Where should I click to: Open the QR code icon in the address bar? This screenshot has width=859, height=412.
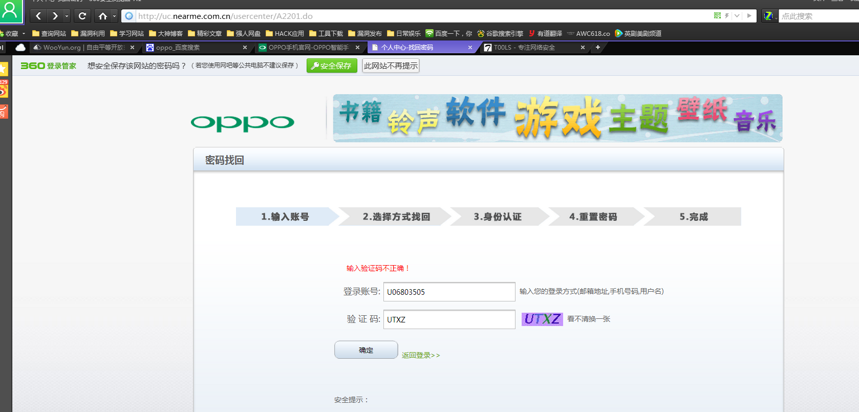pyautogui.click(x=717, y=16)
